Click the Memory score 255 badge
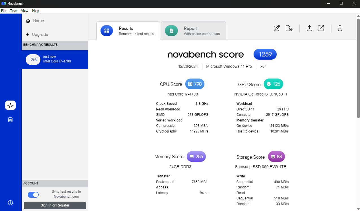This screenshot has width=360, height=211. pyautogui.click(x=196, y=156)
